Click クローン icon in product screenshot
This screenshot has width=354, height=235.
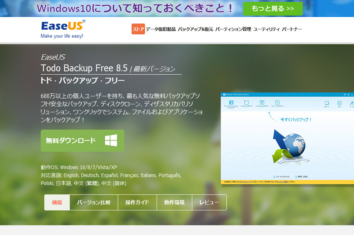tap(327, 103)
